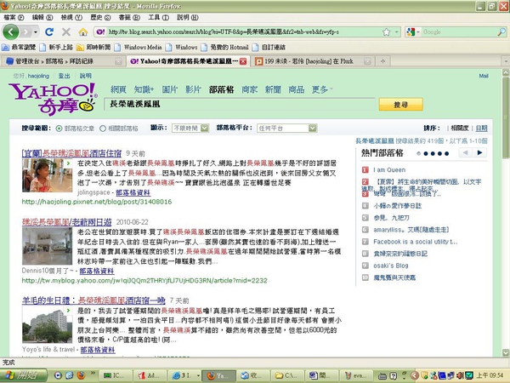Click the Yahoo site icon in address bar
Image resolution: width=510 pixels, height=383 pixels.
tap(100, 32)
